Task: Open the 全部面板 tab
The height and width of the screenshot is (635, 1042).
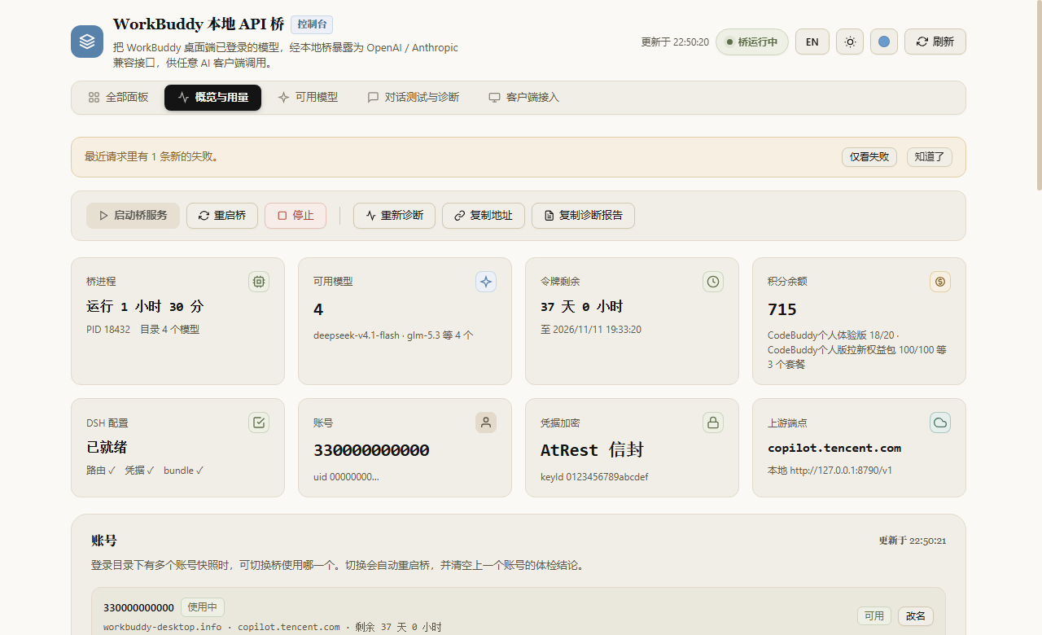Action: [x=119, y=98]
